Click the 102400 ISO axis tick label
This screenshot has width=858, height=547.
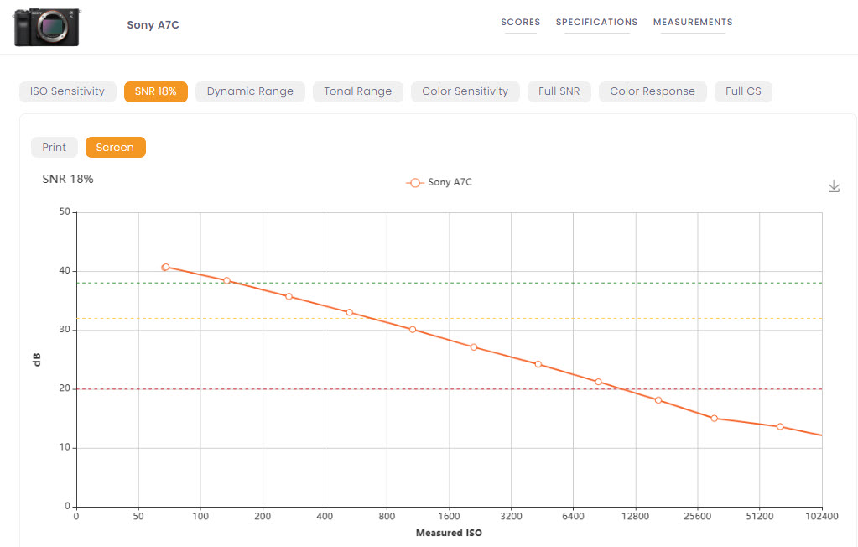pos(821,516)
